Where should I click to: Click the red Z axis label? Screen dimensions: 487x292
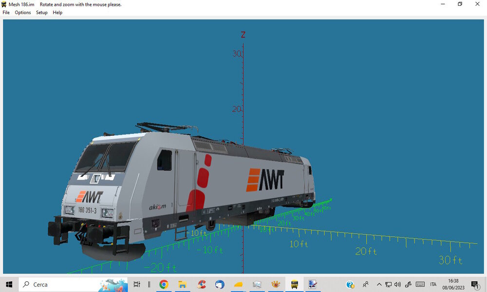(243, 35)
